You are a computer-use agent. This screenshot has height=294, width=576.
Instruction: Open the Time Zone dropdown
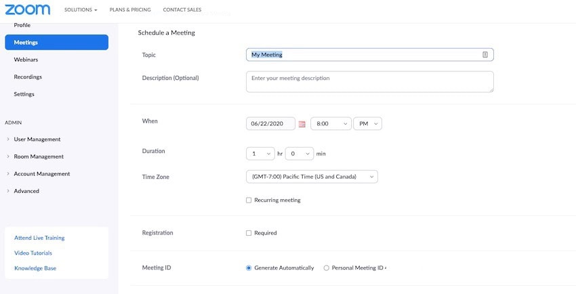point(312,177)
